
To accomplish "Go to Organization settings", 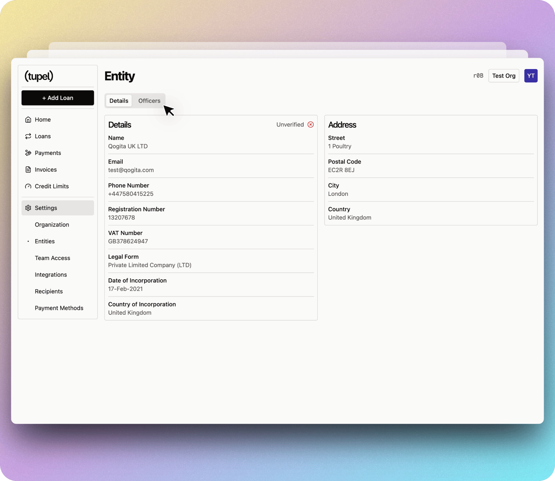I will tap(52, 225).
